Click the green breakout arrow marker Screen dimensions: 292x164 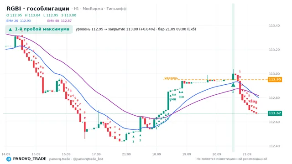[233, 85]
